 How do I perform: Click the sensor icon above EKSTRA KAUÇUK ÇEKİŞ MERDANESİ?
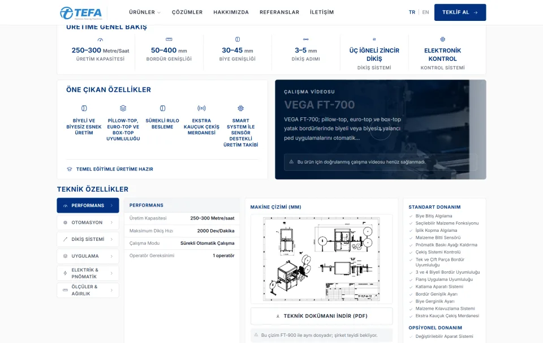point(201,108)
